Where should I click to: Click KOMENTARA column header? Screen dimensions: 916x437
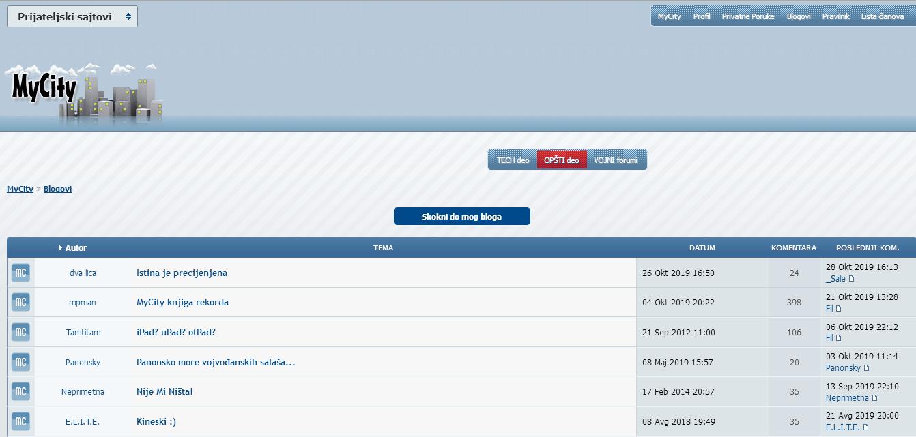pos(794,248)
